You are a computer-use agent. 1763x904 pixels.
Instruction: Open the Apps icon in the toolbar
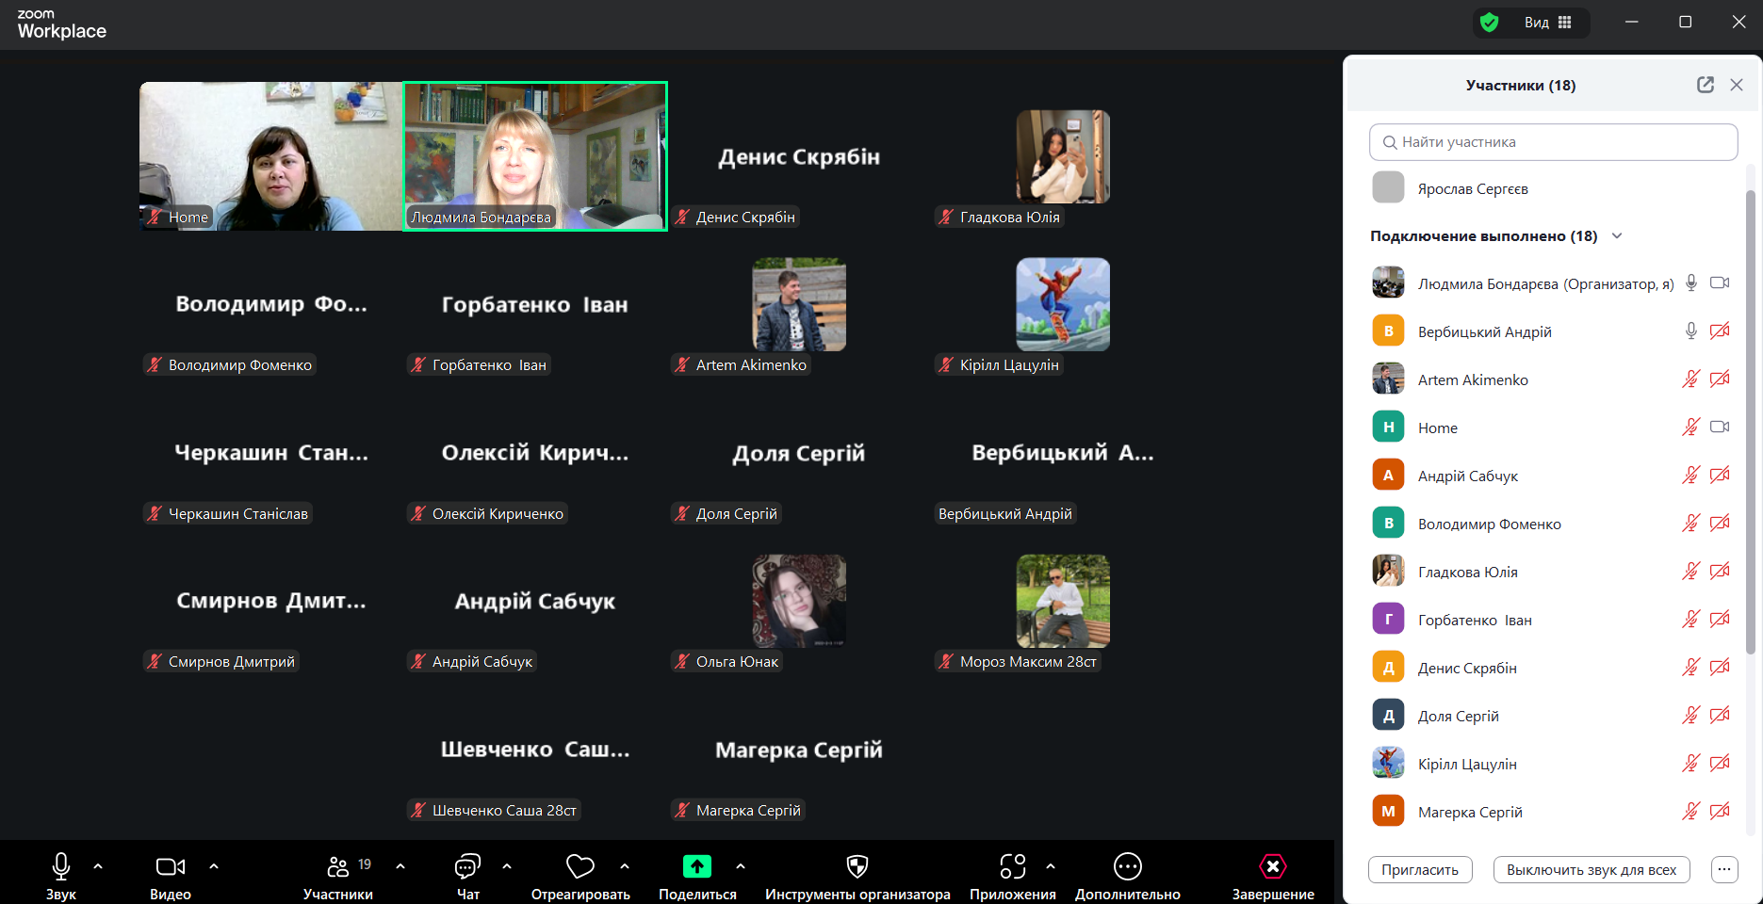[x=1012, y=866]
